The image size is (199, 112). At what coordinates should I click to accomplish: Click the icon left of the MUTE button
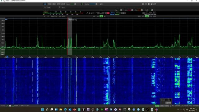point(59,7)
